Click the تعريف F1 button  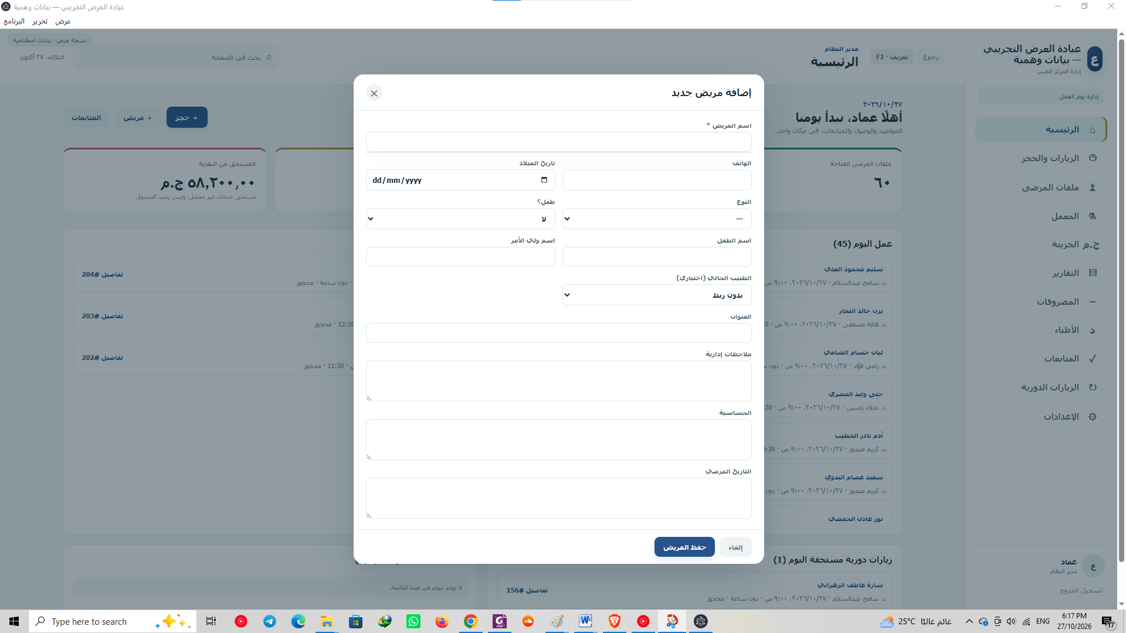[x=892, y=57]
